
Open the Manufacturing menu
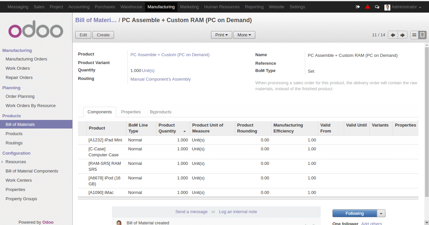click(161, 7)
